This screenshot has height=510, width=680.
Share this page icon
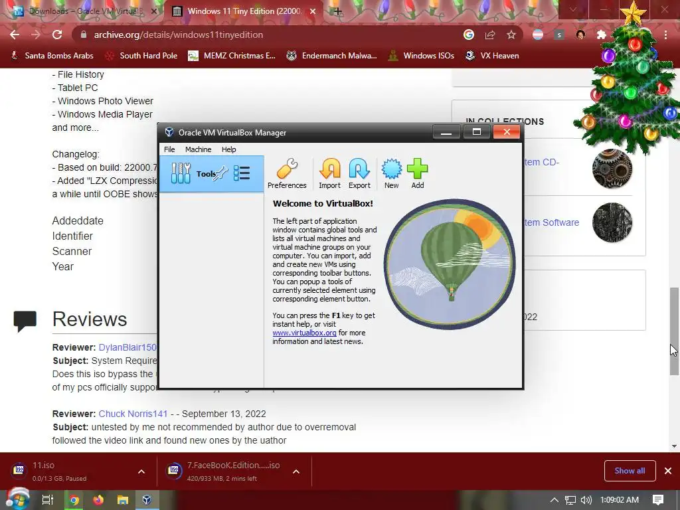click(x=490, y=35)
